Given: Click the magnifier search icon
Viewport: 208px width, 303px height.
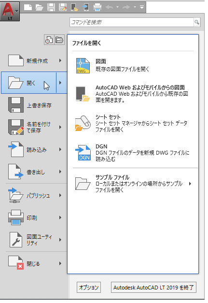Looking at the screenshot, I should (x=197, y=22).
